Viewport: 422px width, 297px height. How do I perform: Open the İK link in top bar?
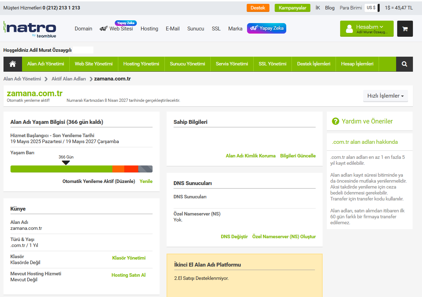point(318,8)
